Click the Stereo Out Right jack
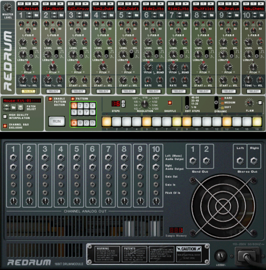The height and width of the screenshot is (270, 266). pos(254,161)
